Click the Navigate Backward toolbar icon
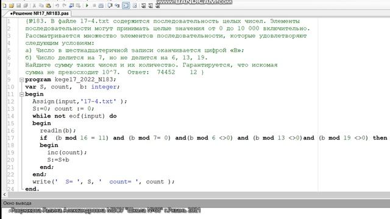Image resolution: width=390 pixels, height=219 pixels. [x=71, y=5]
